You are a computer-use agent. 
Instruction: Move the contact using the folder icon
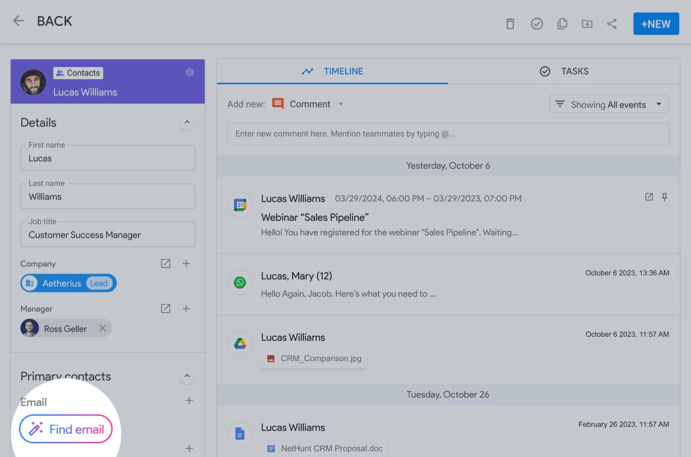point(587,23)
